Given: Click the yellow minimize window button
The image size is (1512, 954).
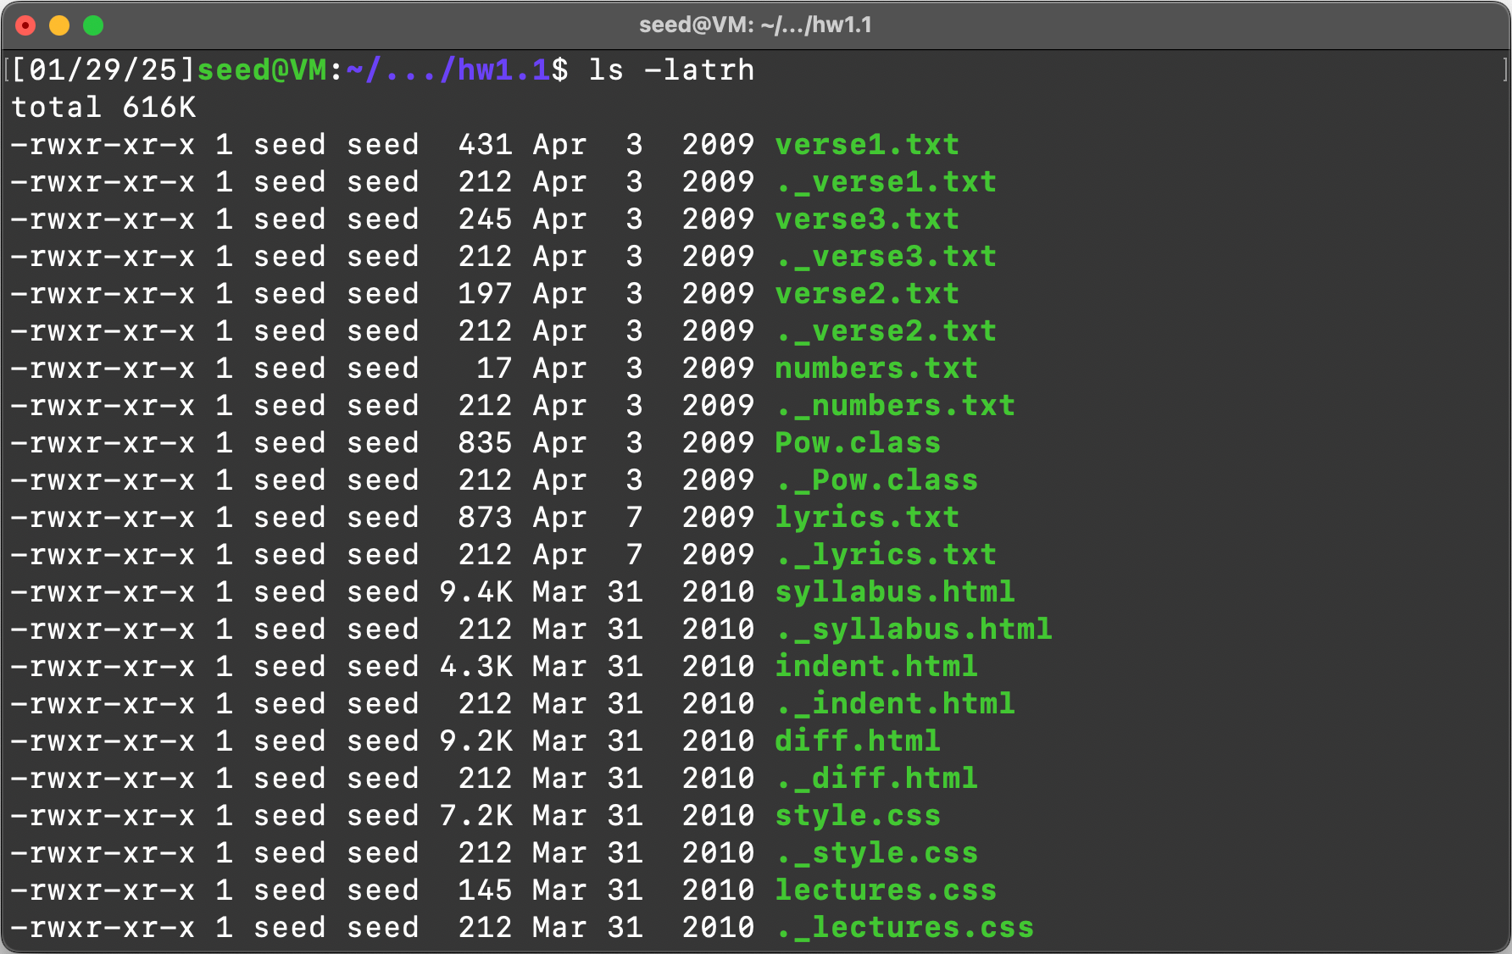Looking at the screenshot, I should point(59,25).
